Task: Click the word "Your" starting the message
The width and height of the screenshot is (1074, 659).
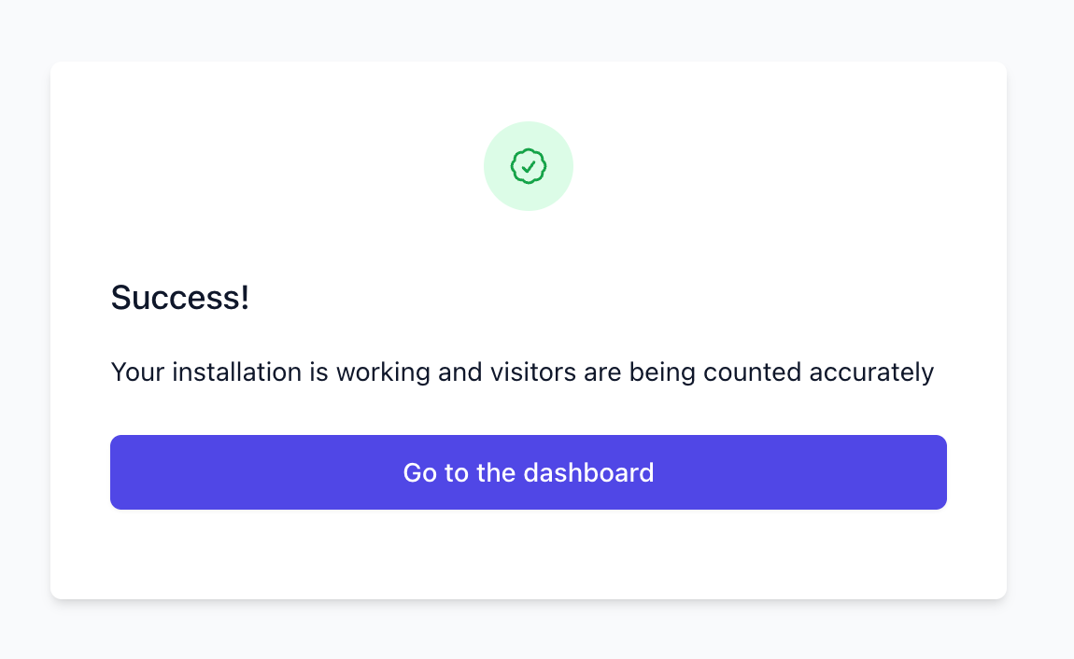Action: pyautogui.click(x=137, y=372)
